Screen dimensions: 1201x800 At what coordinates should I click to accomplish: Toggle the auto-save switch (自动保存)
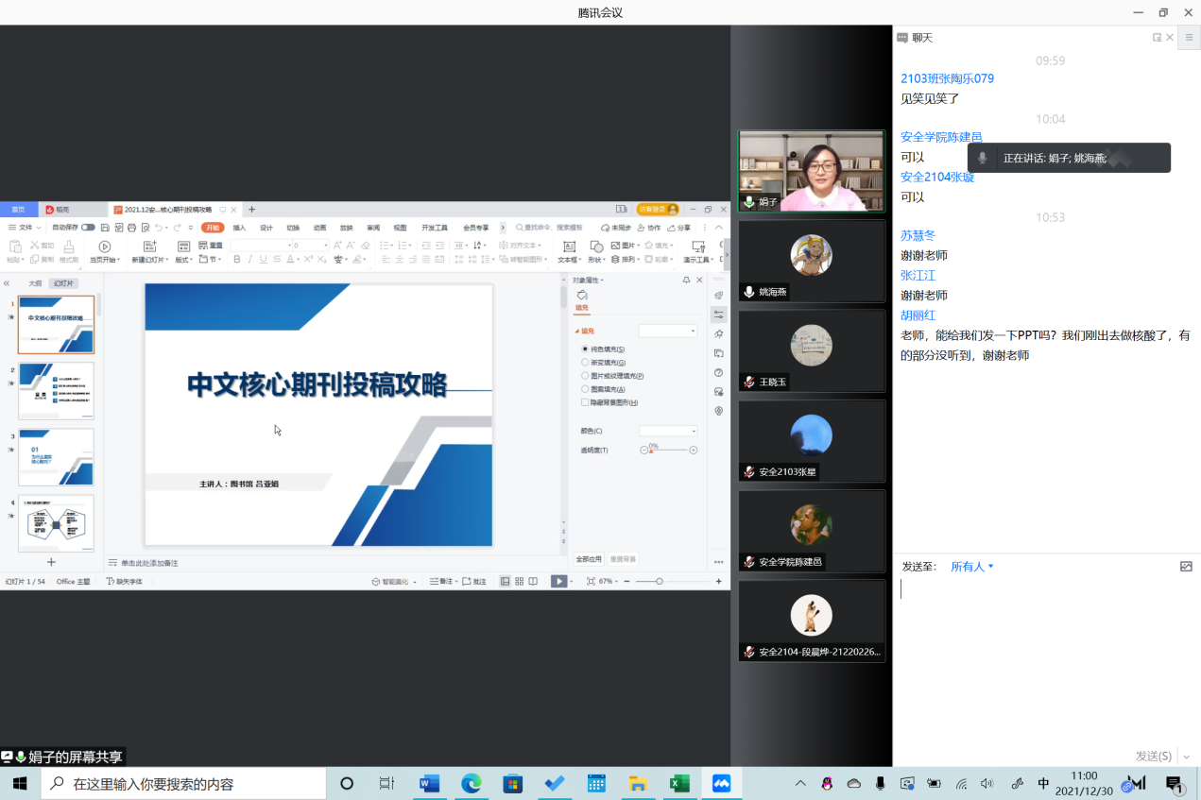(x=88, y=228)
